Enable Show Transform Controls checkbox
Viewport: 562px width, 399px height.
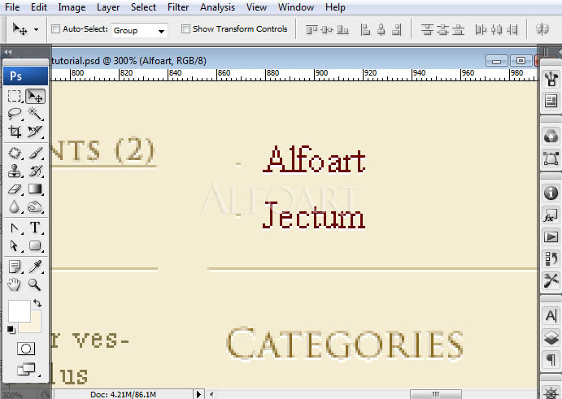click(x=185, y=29)
